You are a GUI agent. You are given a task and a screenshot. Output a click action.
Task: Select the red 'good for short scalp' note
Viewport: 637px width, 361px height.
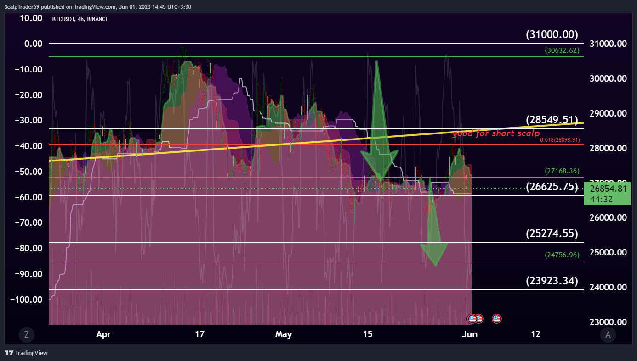click(496, 133)
